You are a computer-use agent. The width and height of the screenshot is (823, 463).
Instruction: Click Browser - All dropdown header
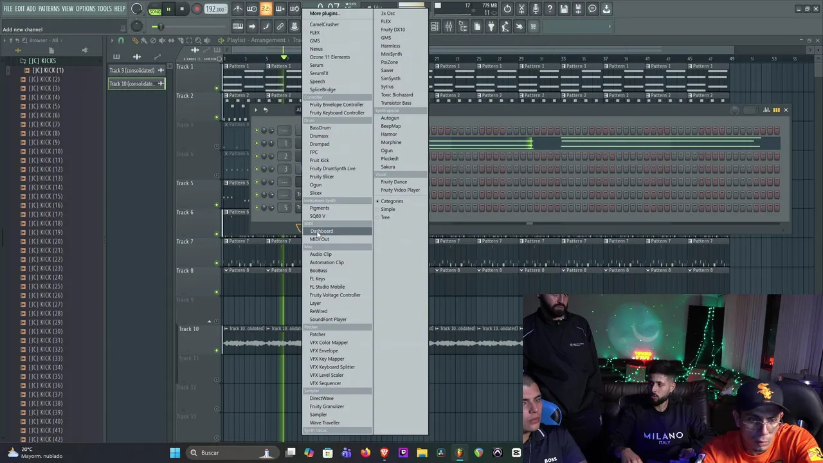pyautogui.click(x=42, y=41)
